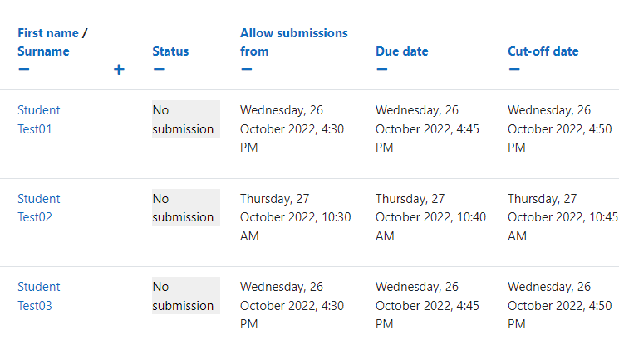Select Test01 cut-off date cell
The image size is (619, 349).
[x=560, y=128]
